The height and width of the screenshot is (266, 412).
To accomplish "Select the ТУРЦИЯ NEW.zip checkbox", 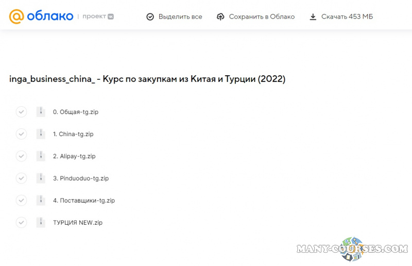I will (21, 223).
